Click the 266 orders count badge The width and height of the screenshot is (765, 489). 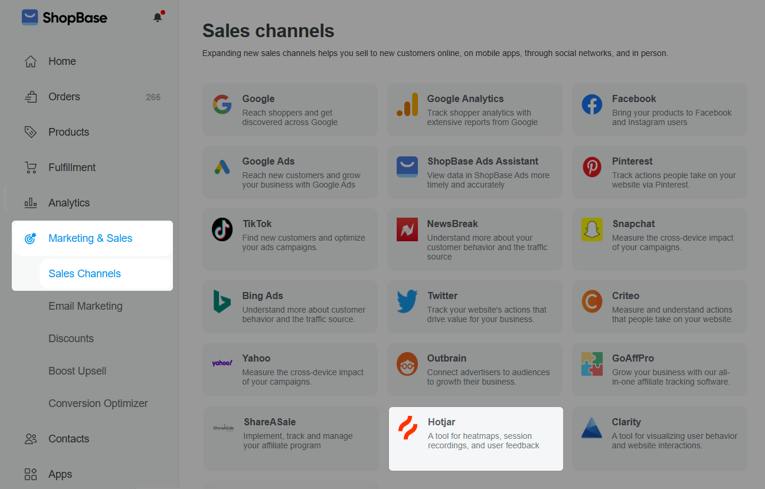point(153,97)
